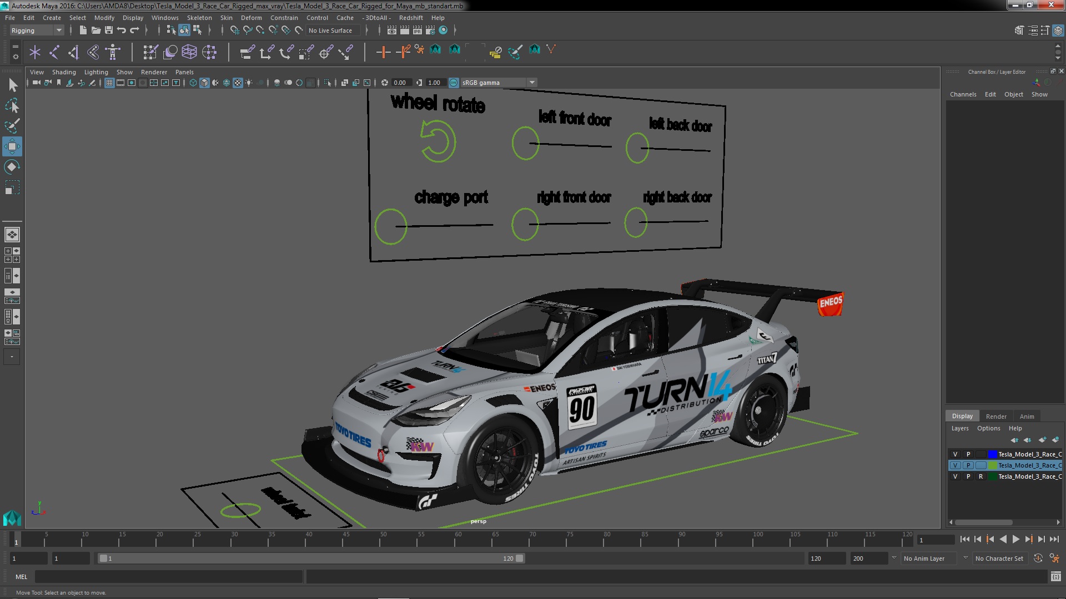Image resolution: width=1066 pixels, height=599 pixels.
Task: Click the Create Lattice shelf icon
Action: 189,53
